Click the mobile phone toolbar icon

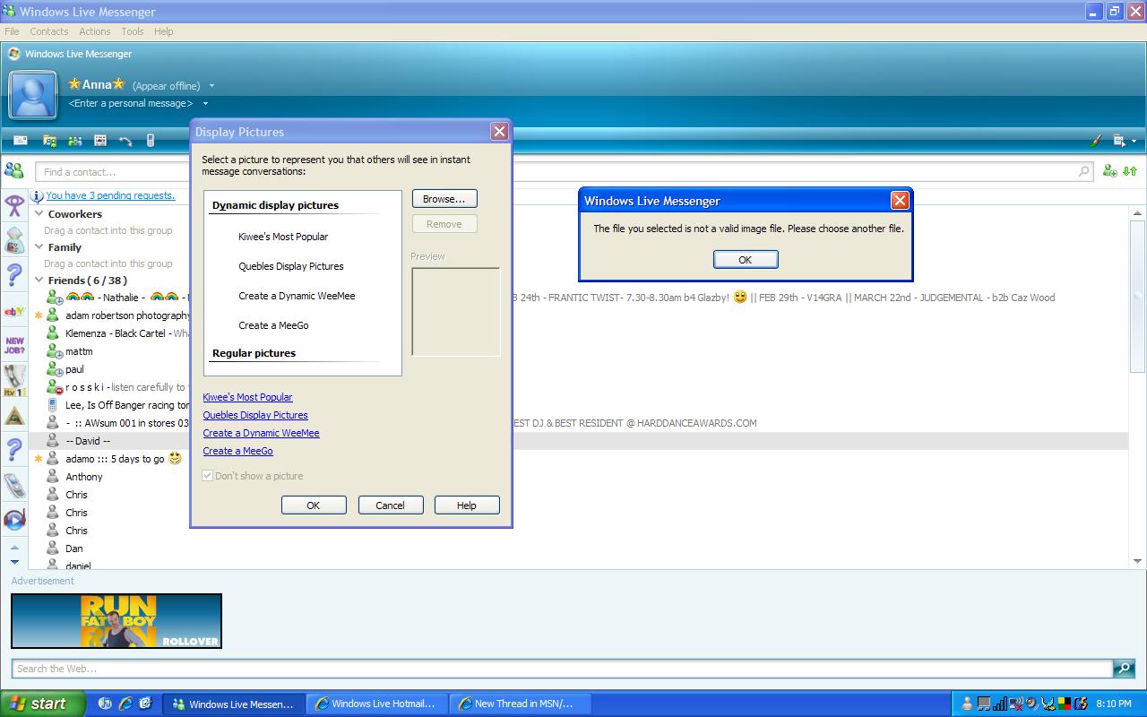coord(151,141)
